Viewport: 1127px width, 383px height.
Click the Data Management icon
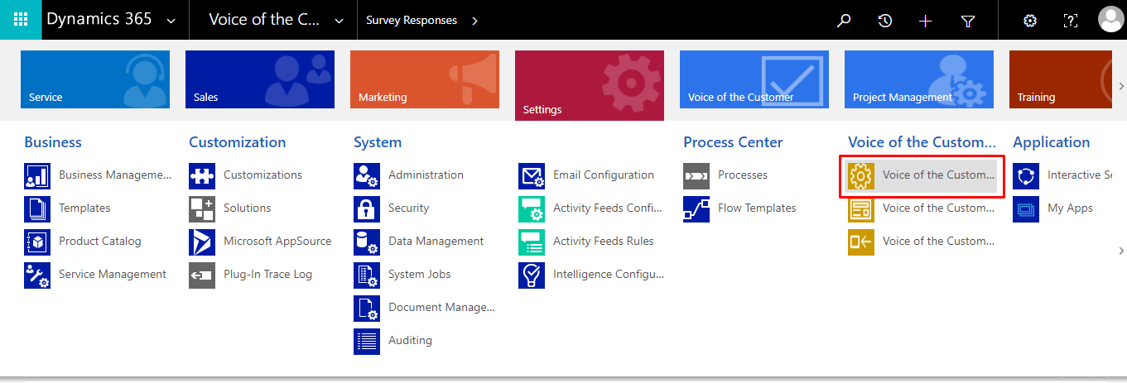[367, 242]
